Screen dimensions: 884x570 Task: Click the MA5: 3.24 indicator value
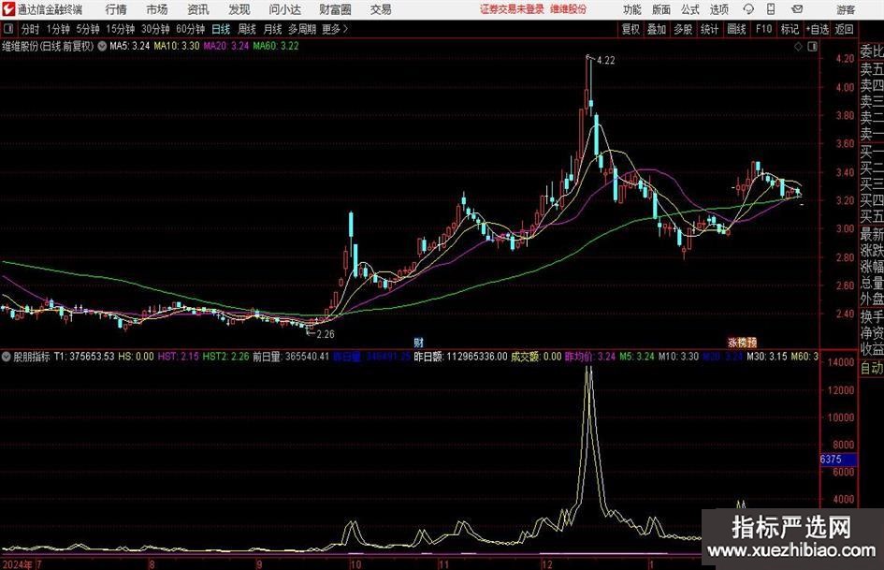tap(130, 46)
